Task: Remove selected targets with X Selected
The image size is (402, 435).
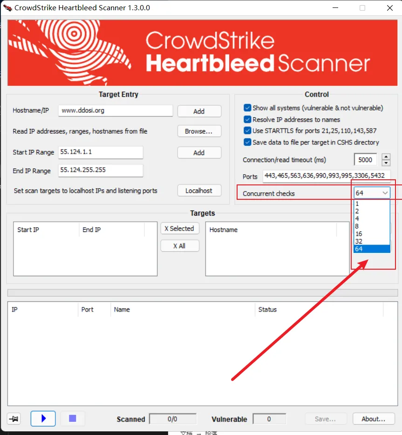Action: click(x=180, y=228)
